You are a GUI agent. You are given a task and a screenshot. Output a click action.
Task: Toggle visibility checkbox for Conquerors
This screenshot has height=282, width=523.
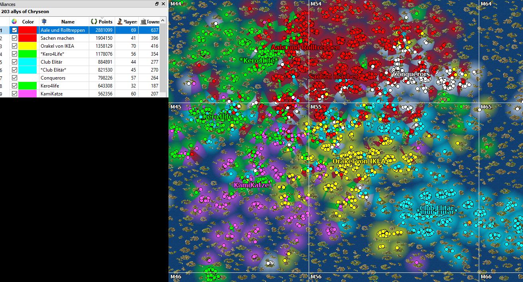[14, 78]
